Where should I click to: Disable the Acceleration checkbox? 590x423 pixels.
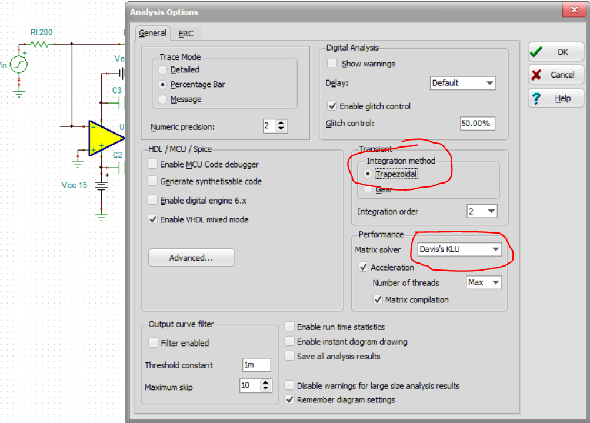pyautogui.click(x=363, y=267)
